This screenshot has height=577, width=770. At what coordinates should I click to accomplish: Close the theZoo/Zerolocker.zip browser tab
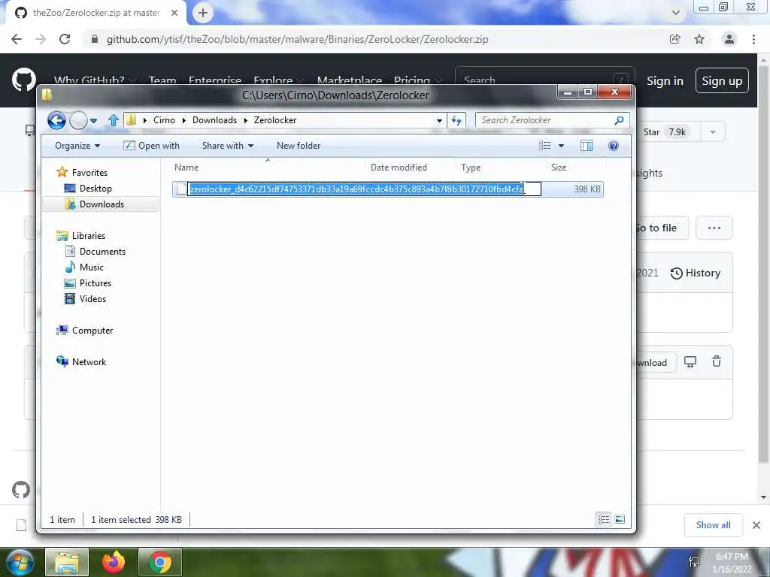(174, 13)
